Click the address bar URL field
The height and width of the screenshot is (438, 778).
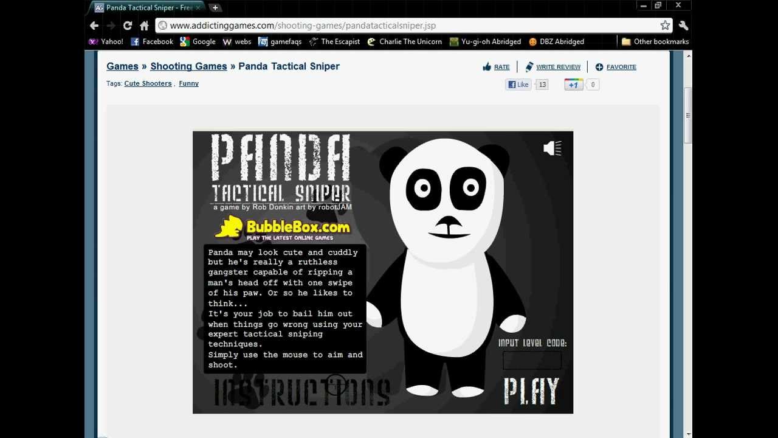413,26
